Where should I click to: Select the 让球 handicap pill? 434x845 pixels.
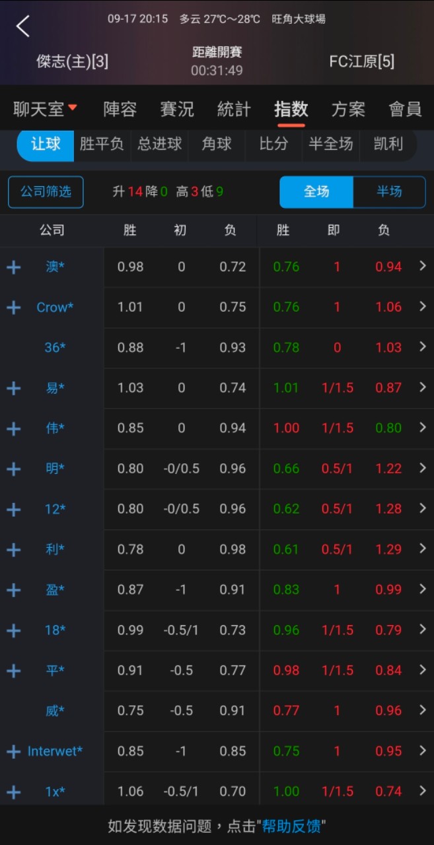pyautogui.click(x=46, y=144)
